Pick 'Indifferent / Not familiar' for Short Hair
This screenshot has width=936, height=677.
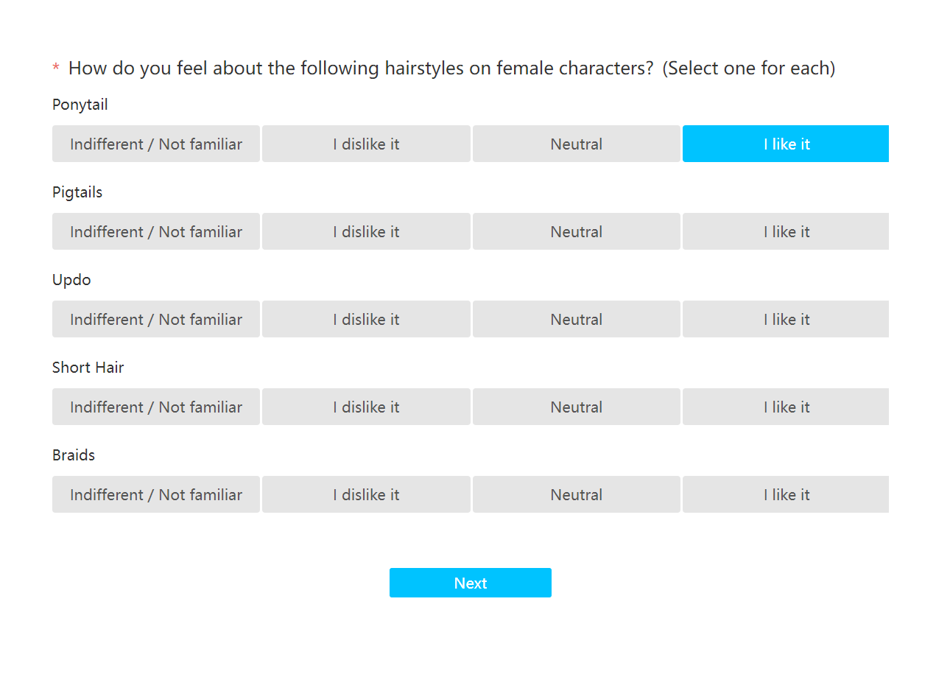pyautogui.click(x=156, y=407)
